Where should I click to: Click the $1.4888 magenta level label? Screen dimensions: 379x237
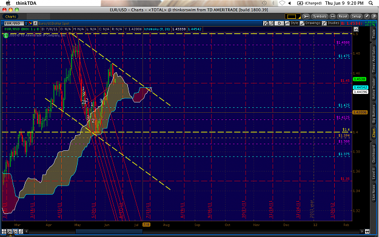pyautogui.click(x=343, y=42)
